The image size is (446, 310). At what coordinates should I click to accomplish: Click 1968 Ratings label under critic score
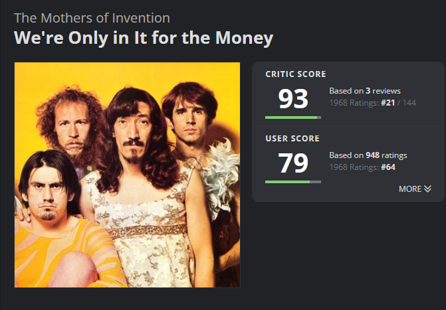pos(354,103)
